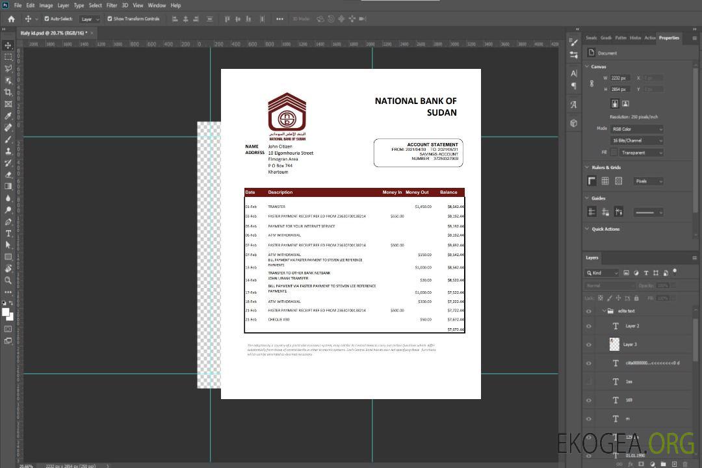Set canvas to landscape orientation
This screenshot has height=468, width=702.
tap(625, 104)
